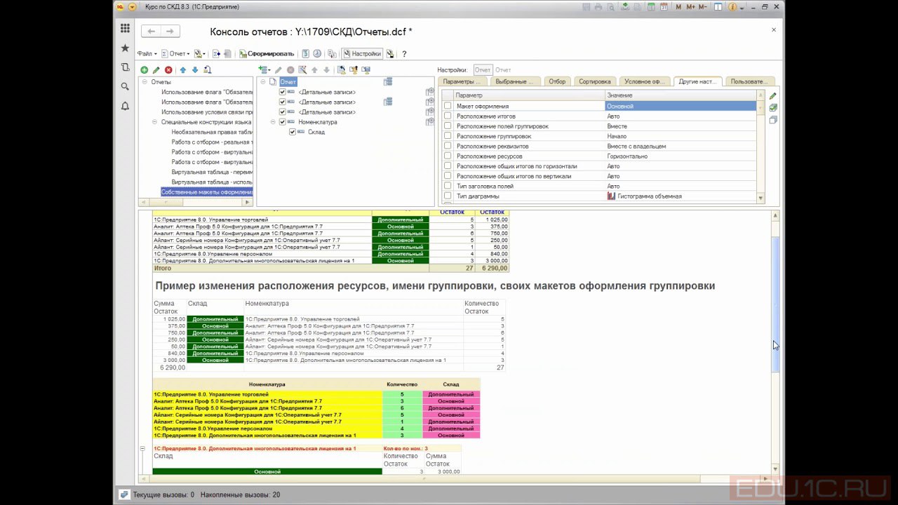Viewport: 898px width, 505px height.
Task: Open History icon in left sidebar
Action: pos(125,67)
